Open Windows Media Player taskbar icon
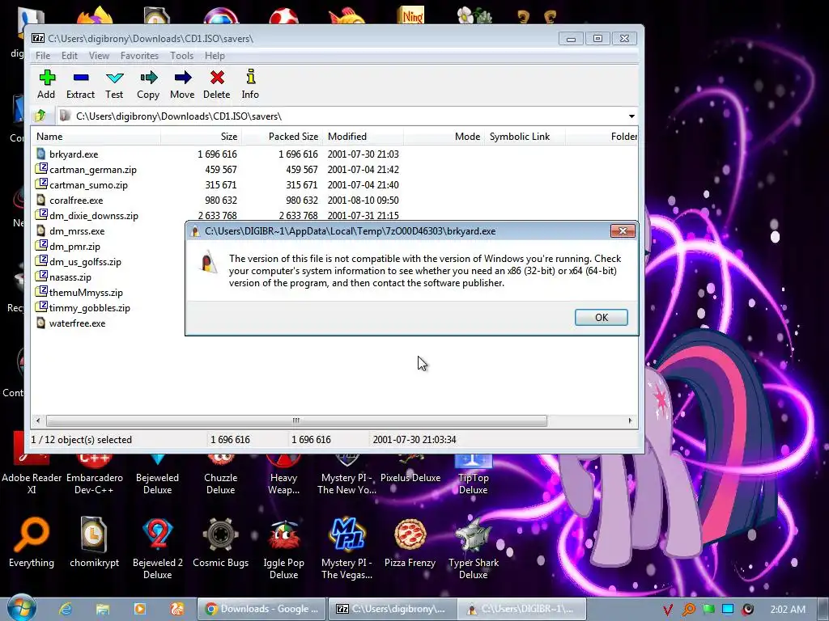The image size is (829, 621). click(140, 609)
